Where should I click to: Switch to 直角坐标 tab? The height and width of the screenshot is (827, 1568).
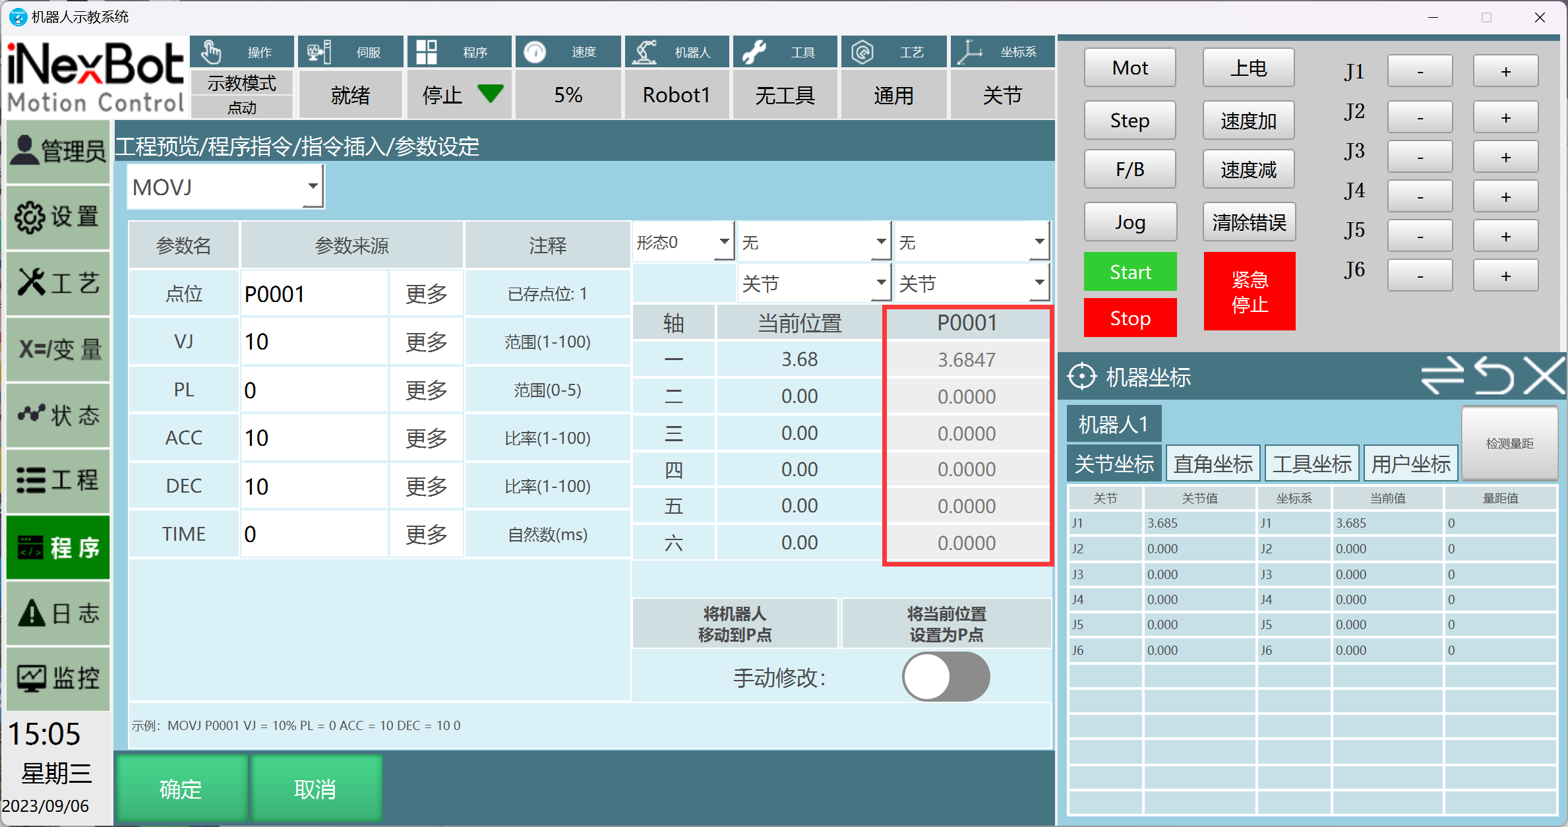tap(1213, 464)
